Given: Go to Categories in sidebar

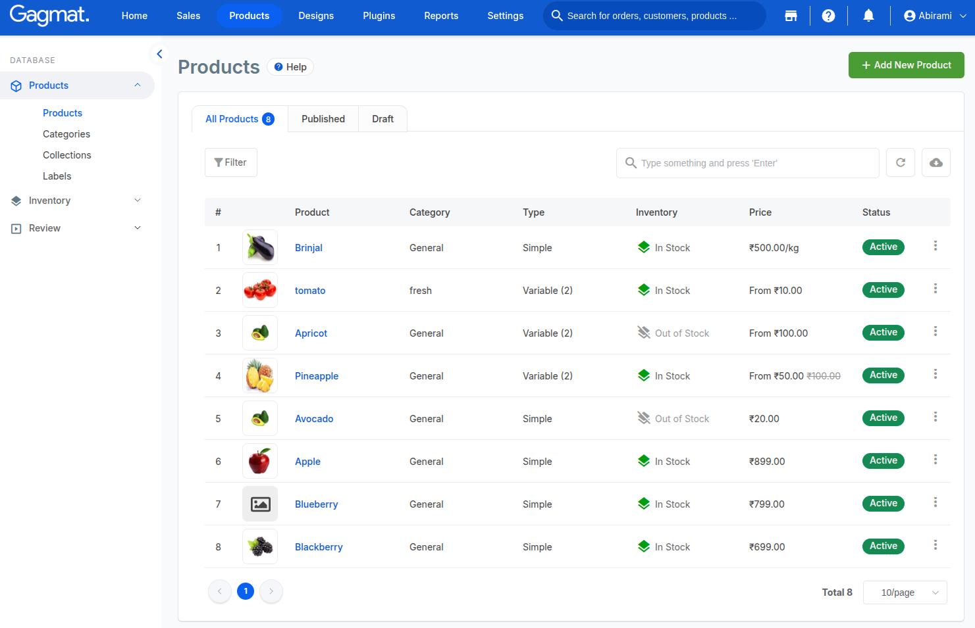Looking at the screenshot, I should coord(66,134).
